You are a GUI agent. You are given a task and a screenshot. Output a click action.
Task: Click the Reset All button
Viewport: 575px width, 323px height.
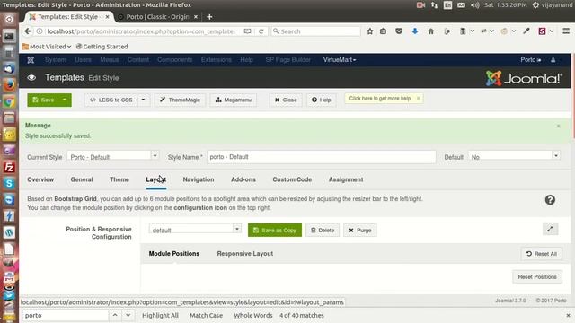(x=541, y=253)
